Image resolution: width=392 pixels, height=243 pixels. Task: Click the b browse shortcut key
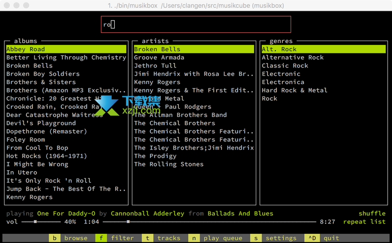pos(54,238)
